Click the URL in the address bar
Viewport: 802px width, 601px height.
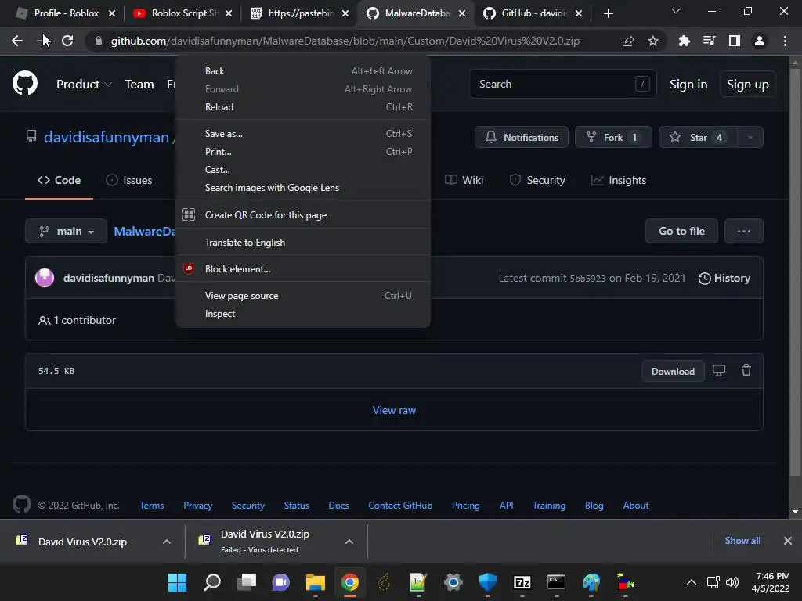point(345,41)
